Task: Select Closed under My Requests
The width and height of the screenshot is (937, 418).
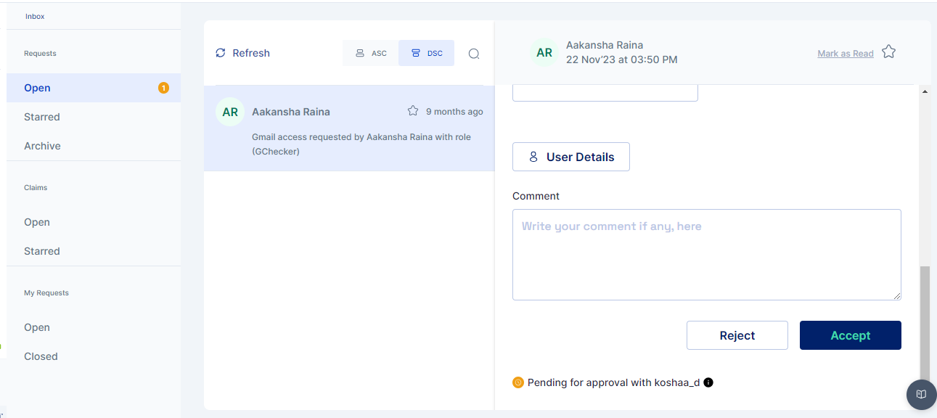Action: click(x=41, y=356)
